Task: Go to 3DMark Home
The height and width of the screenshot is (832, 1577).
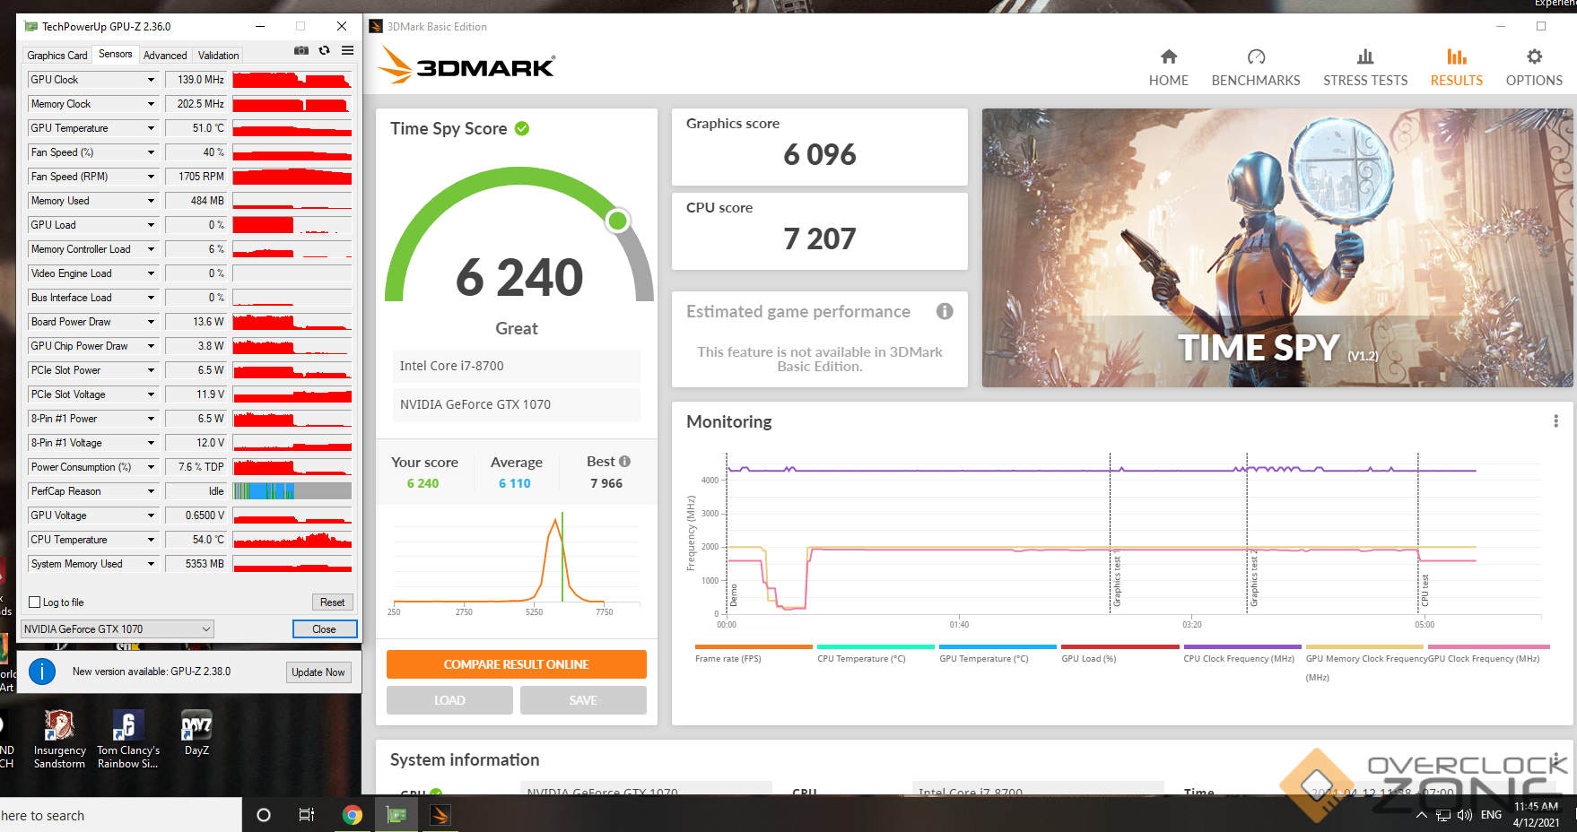Action: coord(1168,67)
